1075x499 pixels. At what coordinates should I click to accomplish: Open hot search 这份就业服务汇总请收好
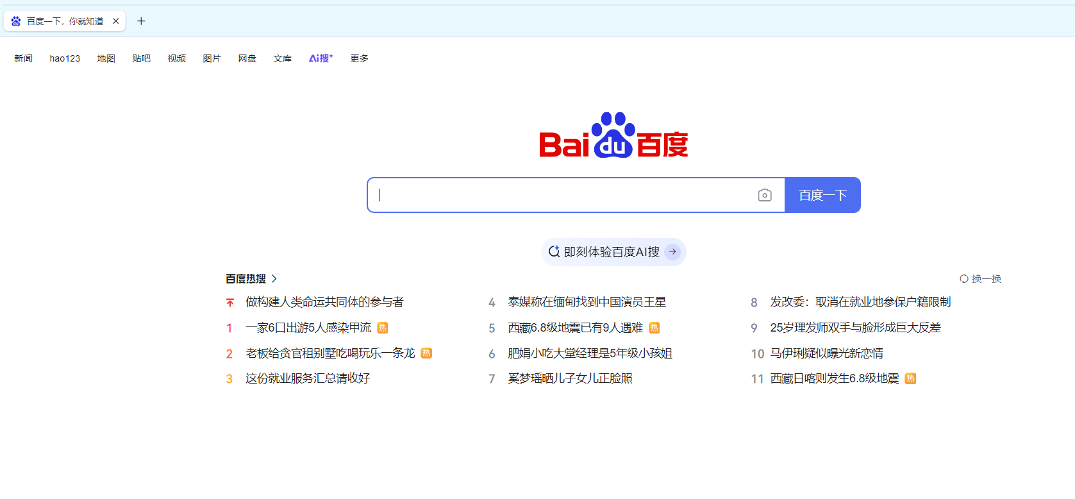click(x=308, y=378)
